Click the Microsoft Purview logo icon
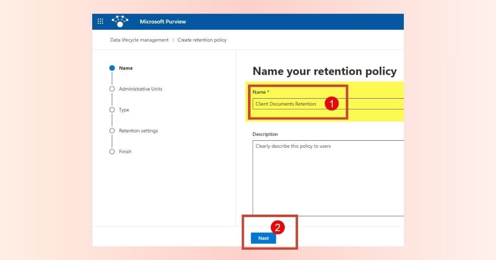Viewport: 496px width, 260px height. point(120,21)
